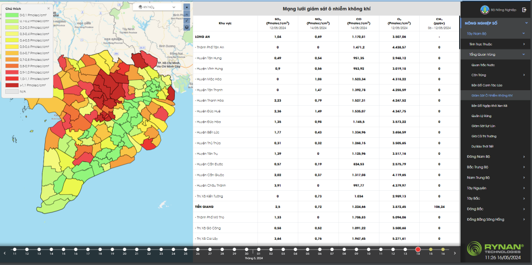This screenshot has width=532, height=265.
Task: Select day 15 on the timeline
Action: click(x=431, y=250)
